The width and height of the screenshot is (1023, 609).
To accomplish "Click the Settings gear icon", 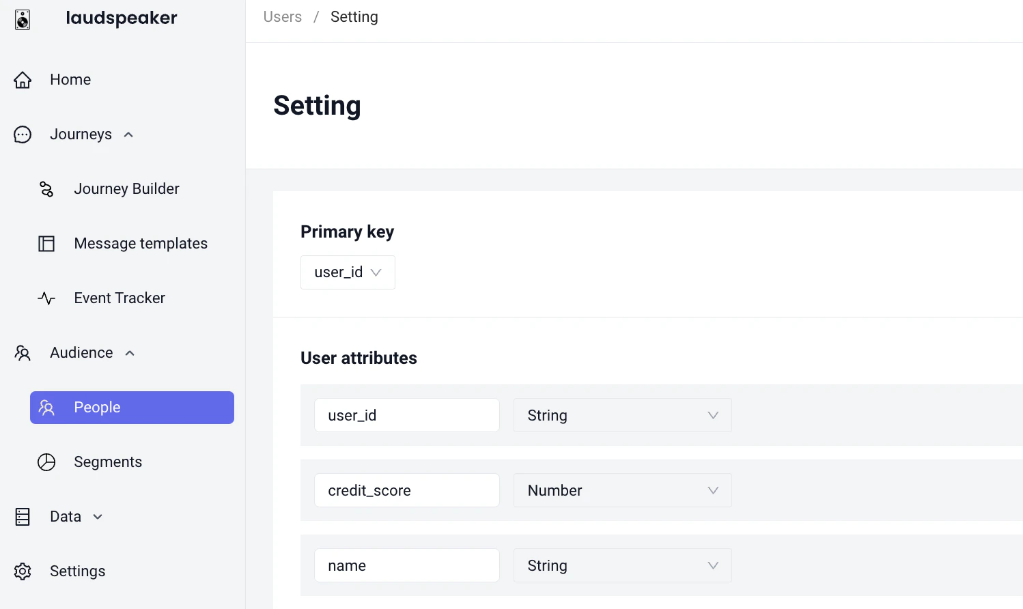I will point(23,571).
